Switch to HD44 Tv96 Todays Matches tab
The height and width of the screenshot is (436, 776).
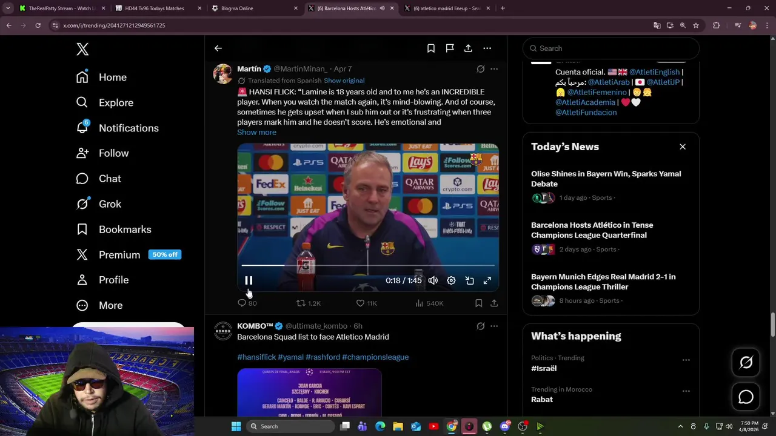point(157,8)
